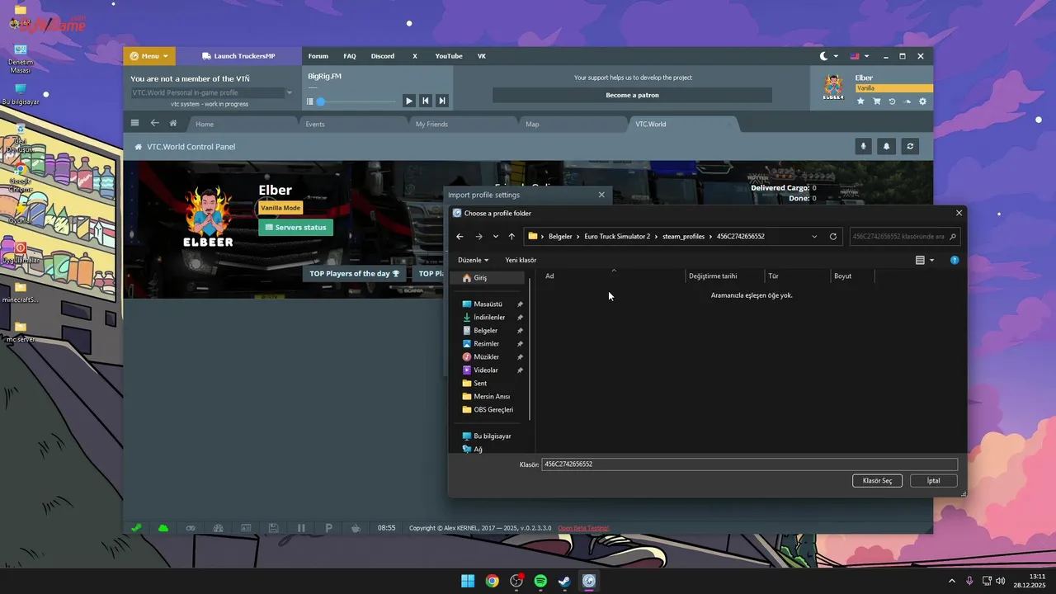Click the parking P status bar icon
The width and height of the screenshot is (1056, 594).
pos(328,527)
